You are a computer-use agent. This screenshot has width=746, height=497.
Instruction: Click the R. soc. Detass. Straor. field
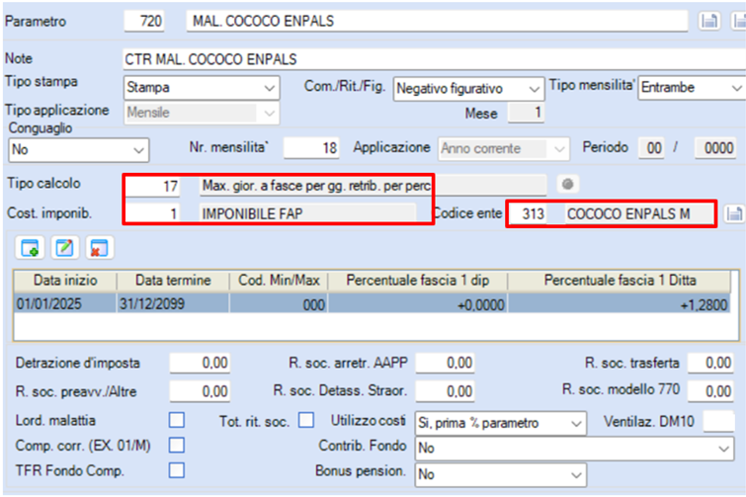coord(445,391)
